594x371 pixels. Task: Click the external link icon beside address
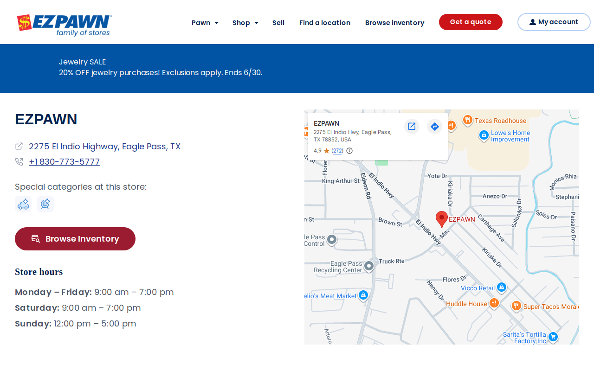(19, 146)
